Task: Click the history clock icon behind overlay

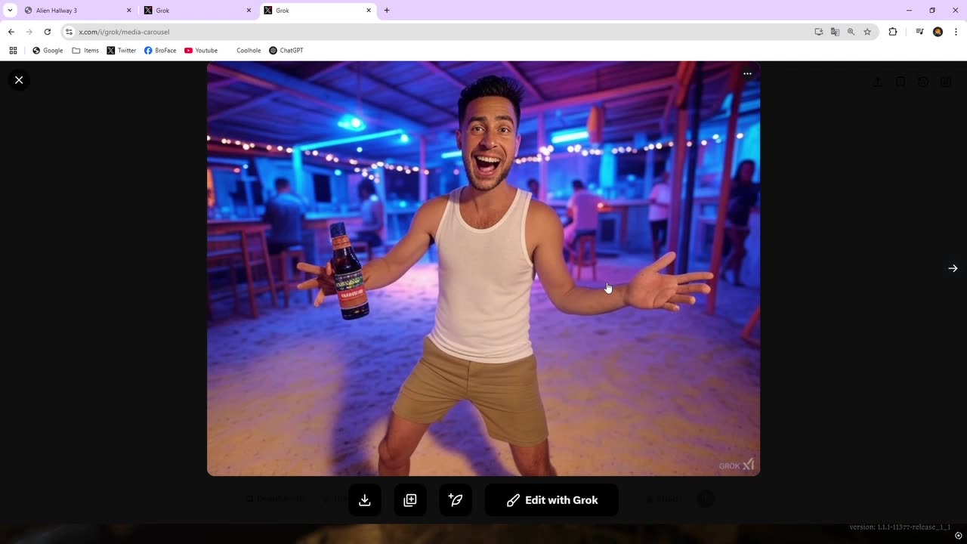Action: [x=923, y=82]
